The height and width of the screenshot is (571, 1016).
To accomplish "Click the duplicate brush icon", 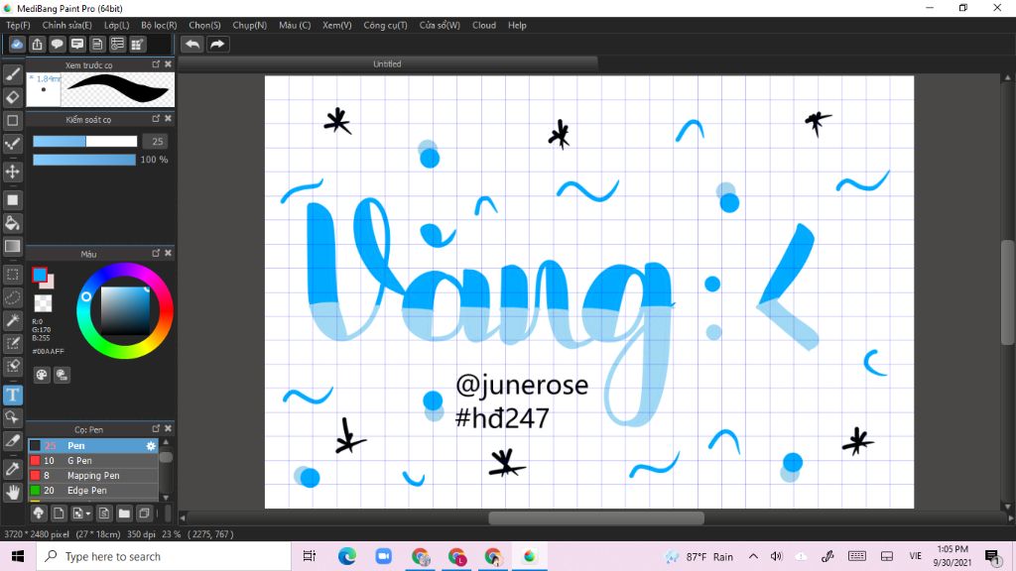I will pyautogui.click(x=144, y=514).
